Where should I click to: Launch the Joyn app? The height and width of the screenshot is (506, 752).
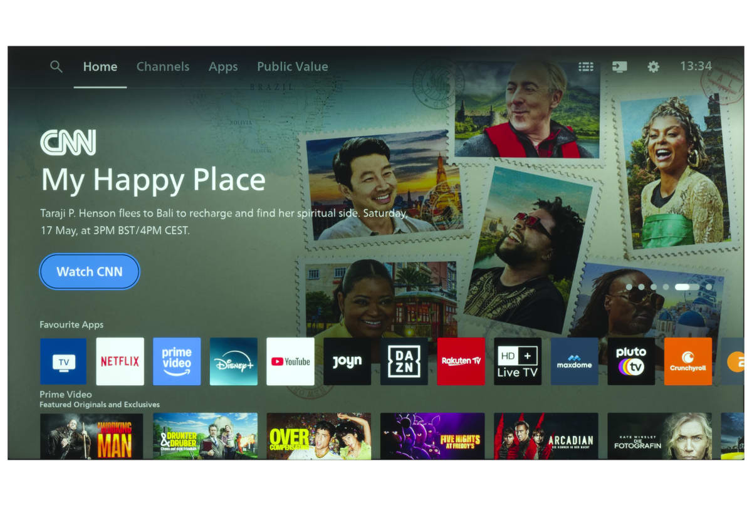click(x=347, y=361)
